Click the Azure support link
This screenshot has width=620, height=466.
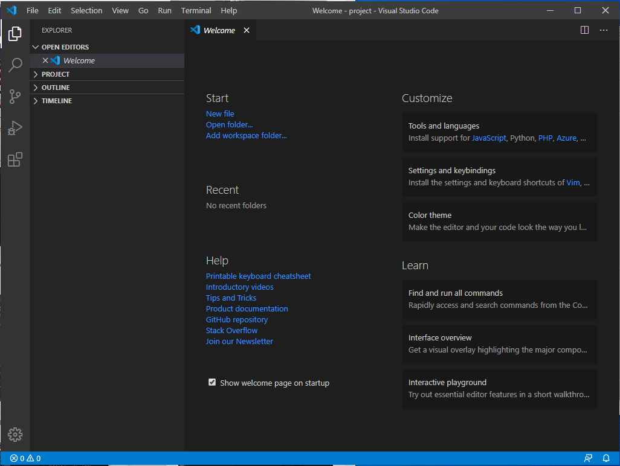click(566, 138)
